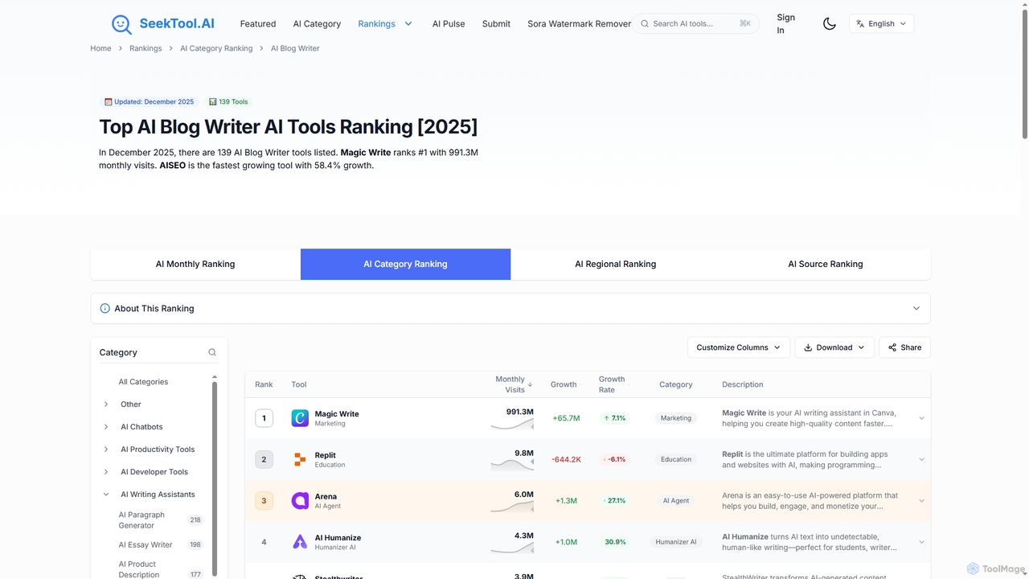
Task: Click the Replit logo icon
Action: [300, 459]
